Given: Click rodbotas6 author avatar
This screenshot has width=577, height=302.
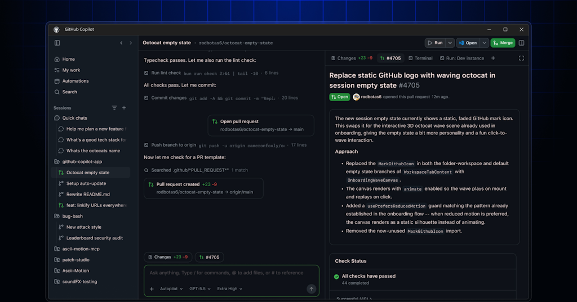Looking at the screenshot, I should coord(356,97).
